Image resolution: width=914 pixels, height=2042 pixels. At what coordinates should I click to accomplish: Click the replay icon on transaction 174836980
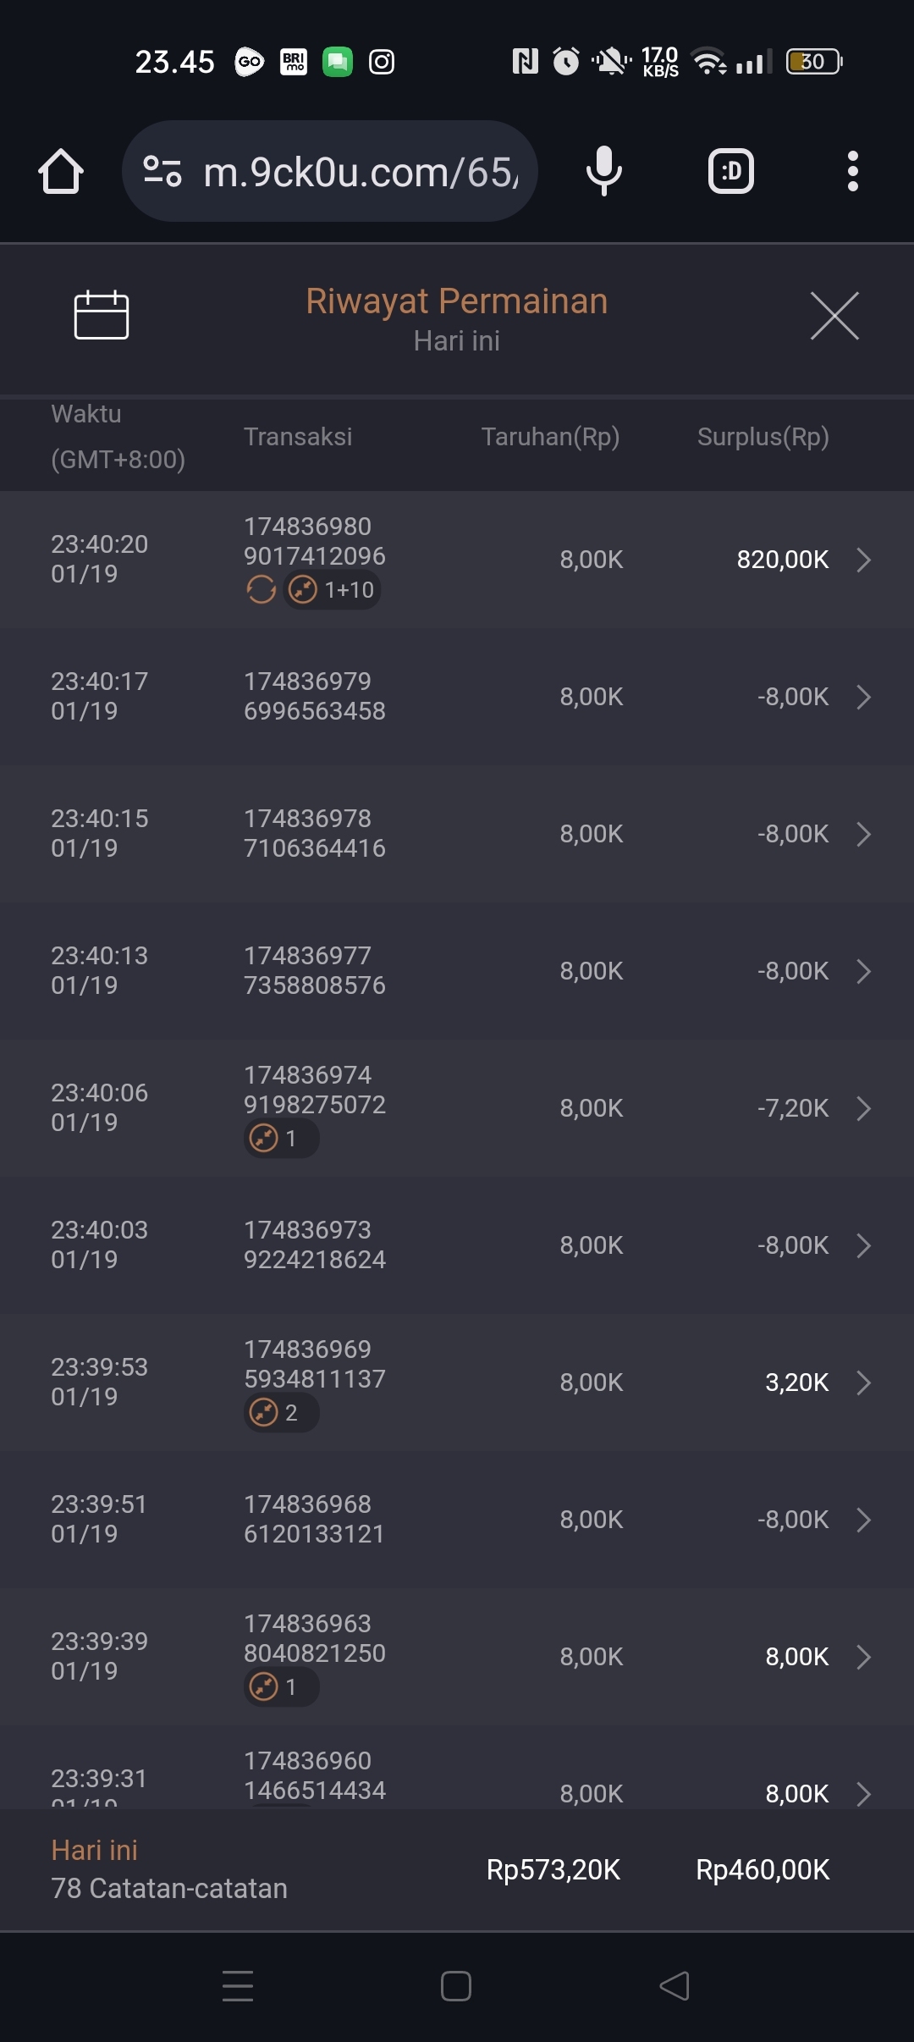(x=261, y=589)
